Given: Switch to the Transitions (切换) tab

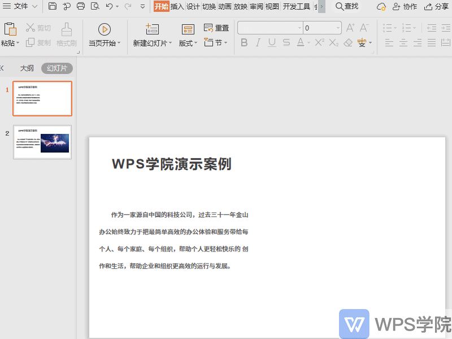Looking at the screenshot, I should click(x=209, y=6).
